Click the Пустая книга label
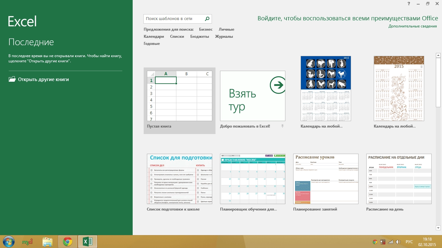The width and height of the screenshot is (442, 248). coord(159,126)
